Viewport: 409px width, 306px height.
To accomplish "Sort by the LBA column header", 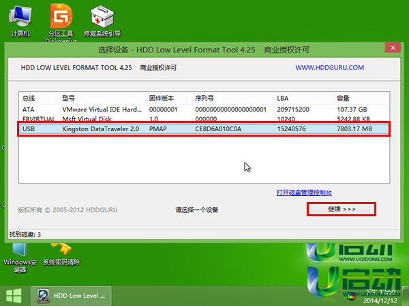I will point(303,99).
